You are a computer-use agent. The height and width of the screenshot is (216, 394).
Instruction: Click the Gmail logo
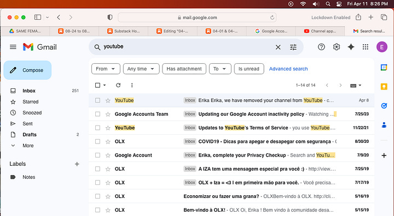[40, 47]
